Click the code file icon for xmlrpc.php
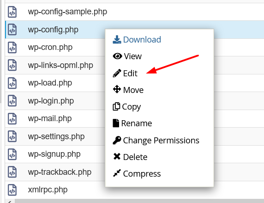 [12, 190]
